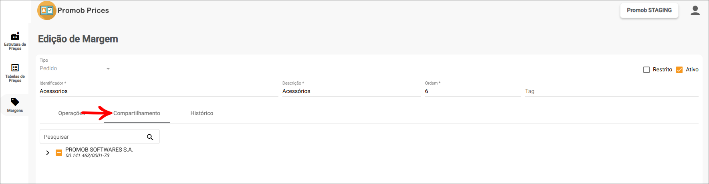Toggle PROMOB SOFTWARES S.A. checkbox
Screen dimensions: 709x184
click(x=59, y=153)
